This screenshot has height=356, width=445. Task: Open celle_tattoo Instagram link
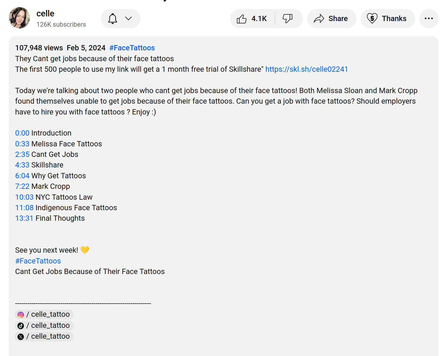(44, 314)
